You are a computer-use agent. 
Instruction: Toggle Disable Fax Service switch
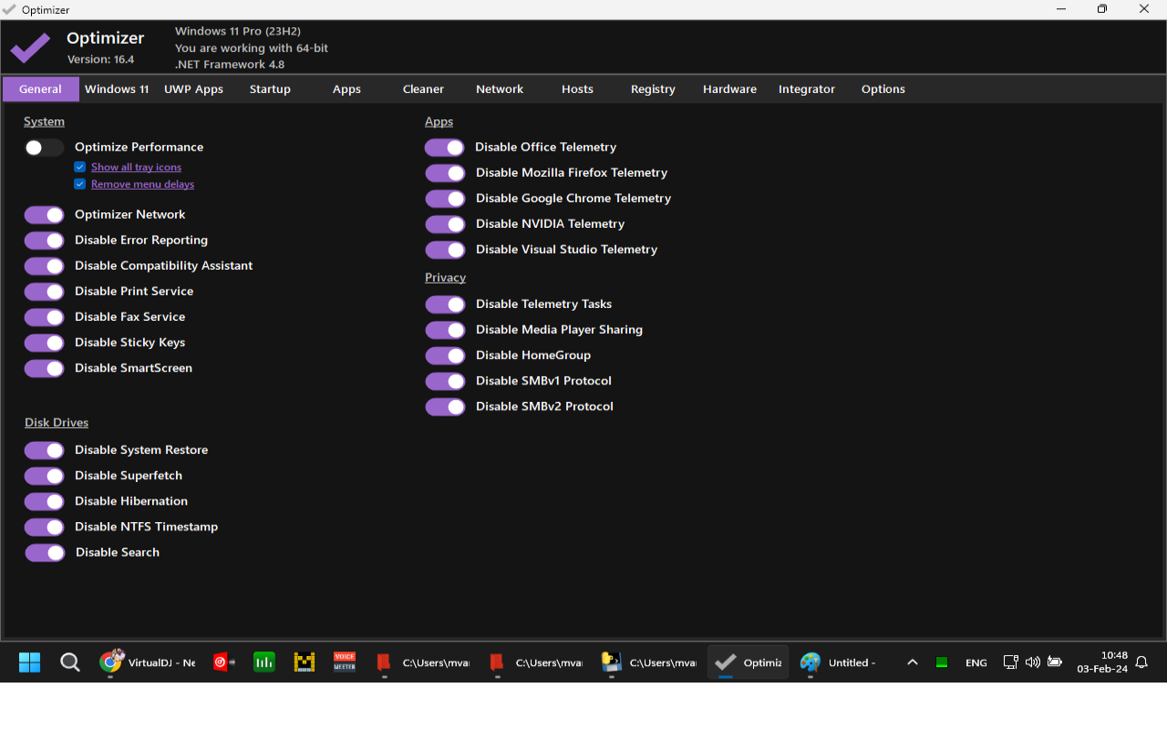coord(44,317)
